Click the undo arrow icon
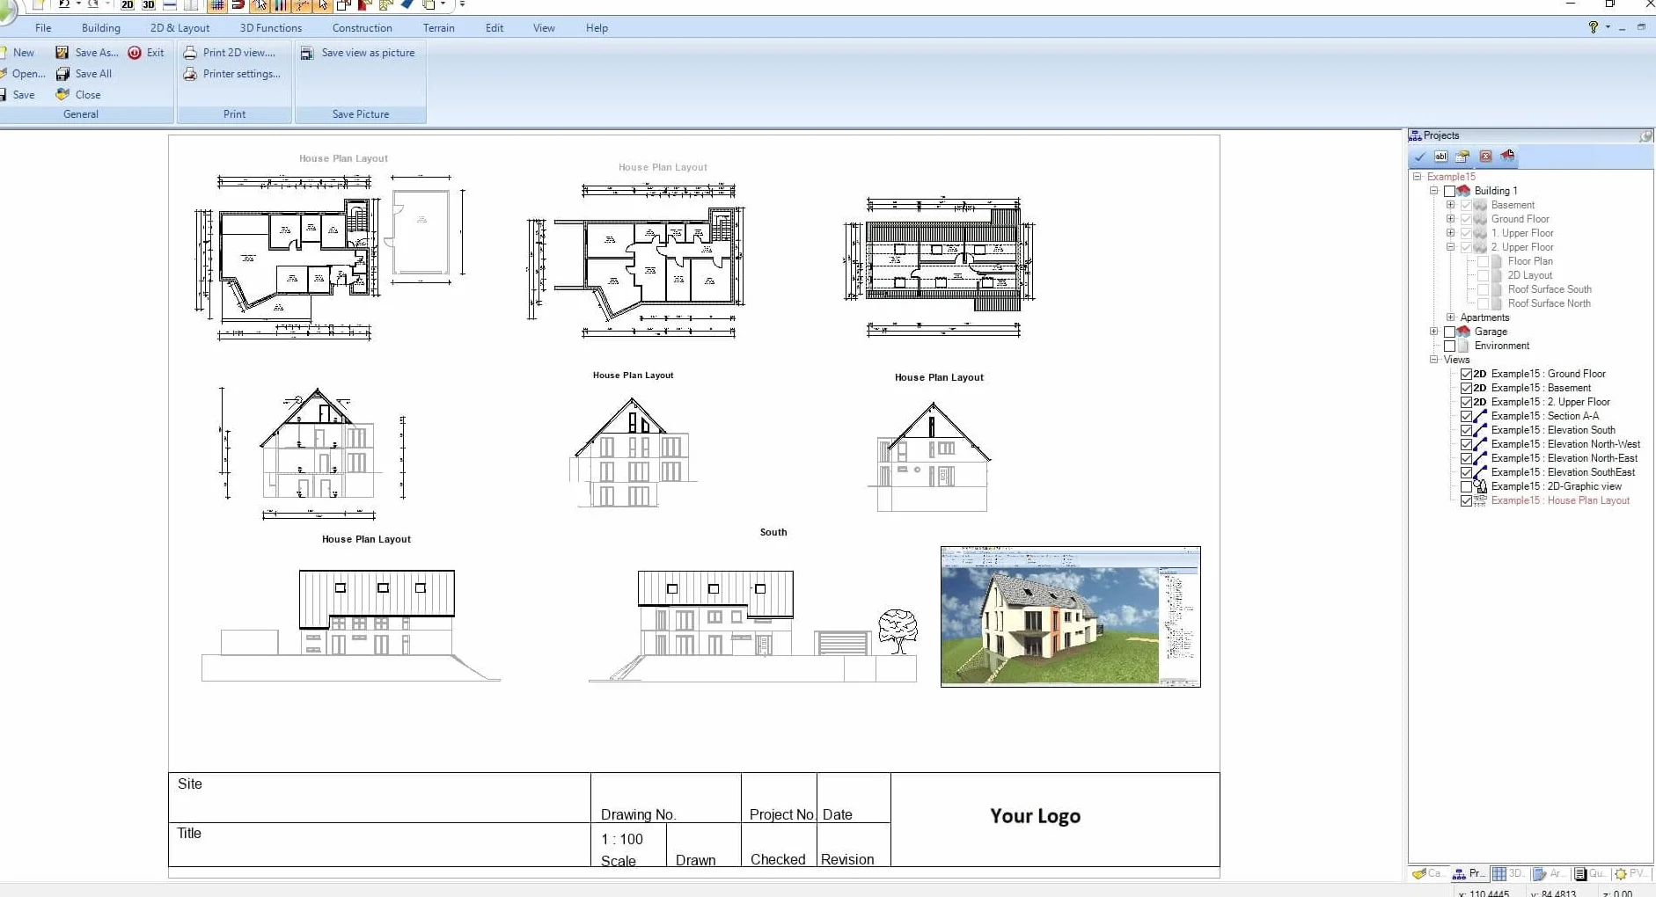 64,4
